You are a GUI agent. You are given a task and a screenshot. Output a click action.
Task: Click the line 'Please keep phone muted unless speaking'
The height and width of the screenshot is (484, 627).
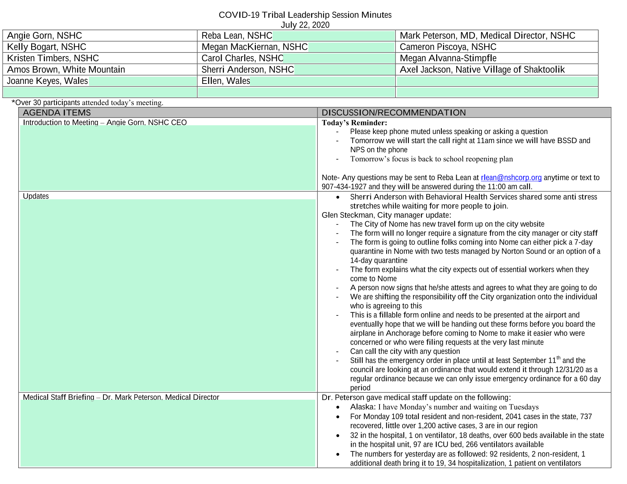click(x=449, y=132)
